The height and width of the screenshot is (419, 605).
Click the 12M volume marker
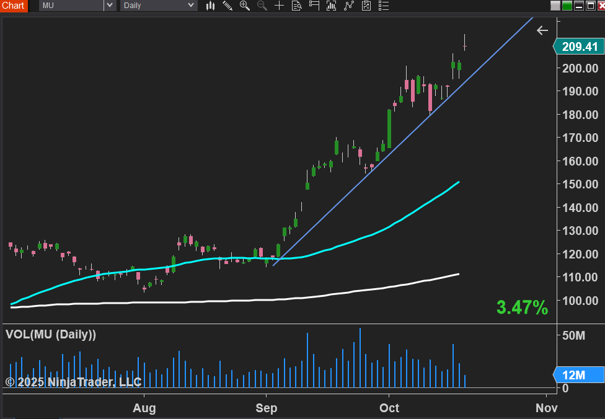[579, 375]
